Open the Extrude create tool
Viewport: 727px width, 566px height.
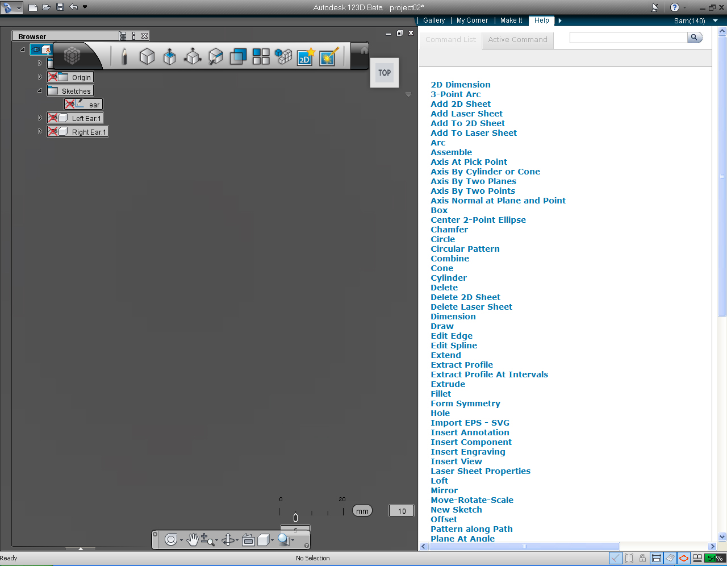click(170, 56)
